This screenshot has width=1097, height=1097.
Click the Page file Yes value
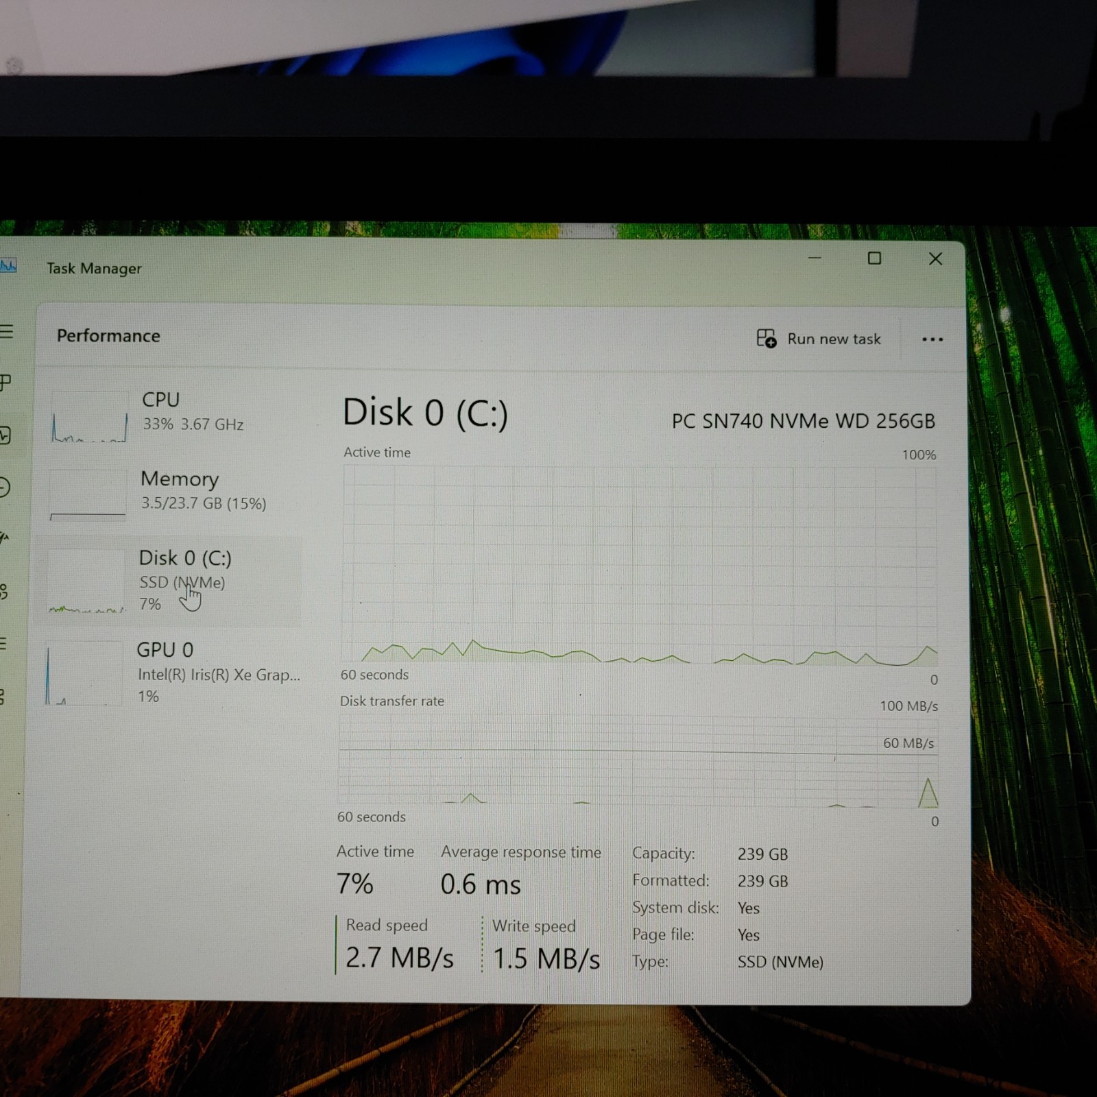(749, 935)
